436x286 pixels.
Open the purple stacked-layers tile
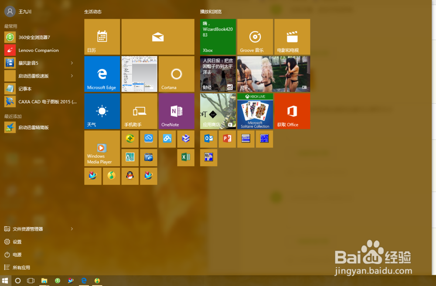(186, 139)
